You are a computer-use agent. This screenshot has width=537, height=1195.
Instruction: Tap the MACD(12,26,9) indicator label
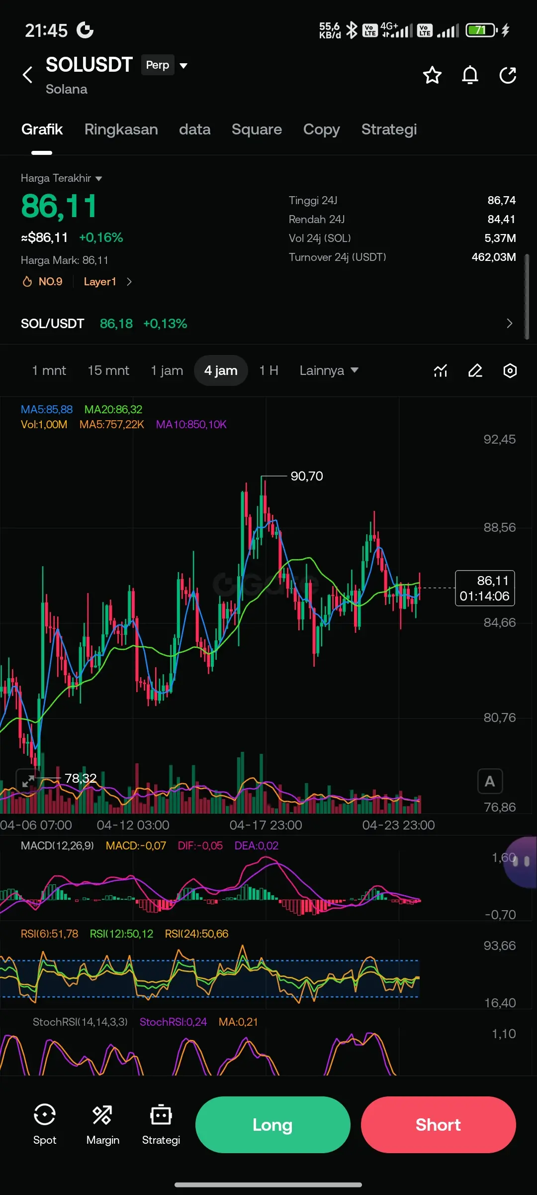[57, 845]
